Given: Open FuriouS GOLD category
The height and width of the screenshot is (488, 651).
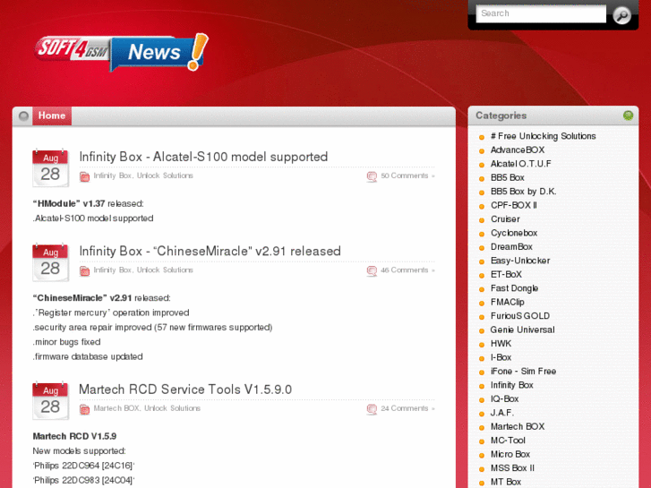Looking at the screenshot, I should [x=520, y=316].
